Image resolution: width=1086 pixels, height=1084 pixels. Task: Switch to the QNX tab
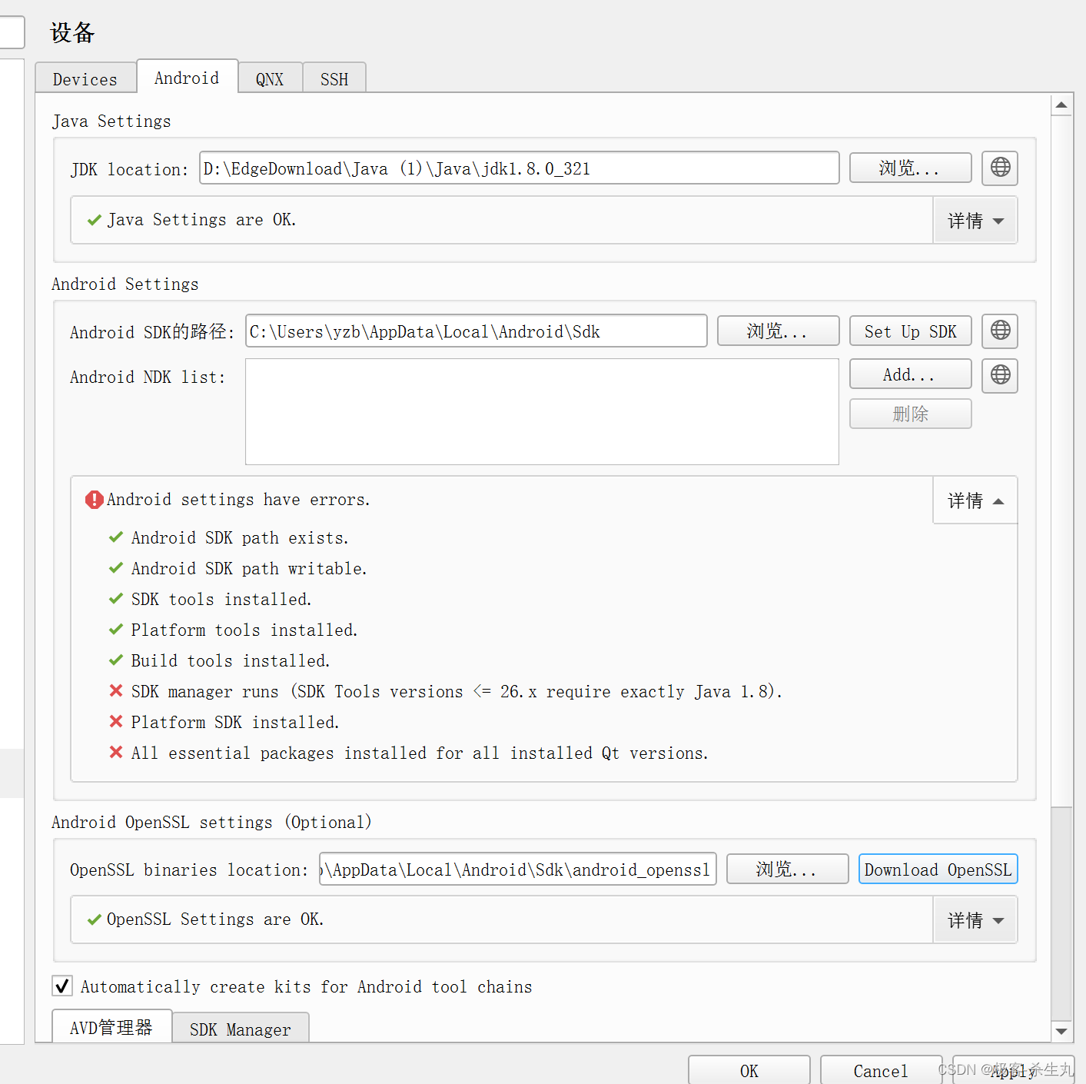tap(270, 78)
